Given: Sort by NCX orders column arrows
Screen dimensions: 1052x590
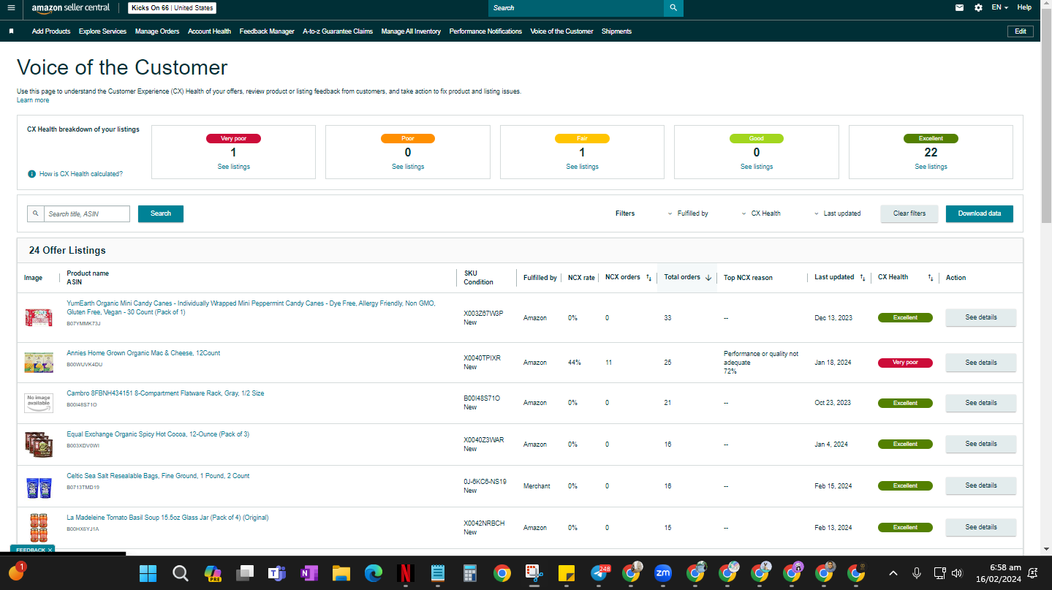Looking at the screenshot, I should [648, 278].
